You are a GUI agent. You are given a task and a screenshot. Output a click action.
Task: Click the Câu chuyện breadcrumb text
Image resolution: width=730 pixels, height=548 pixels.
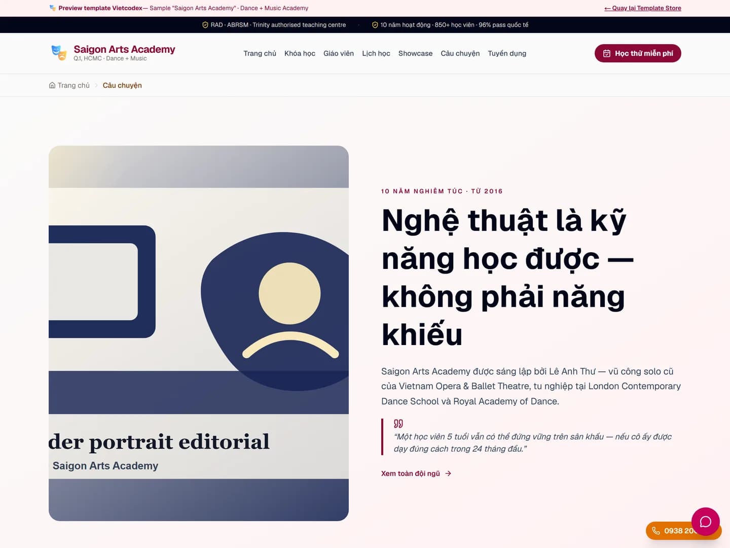coord(122,85)
